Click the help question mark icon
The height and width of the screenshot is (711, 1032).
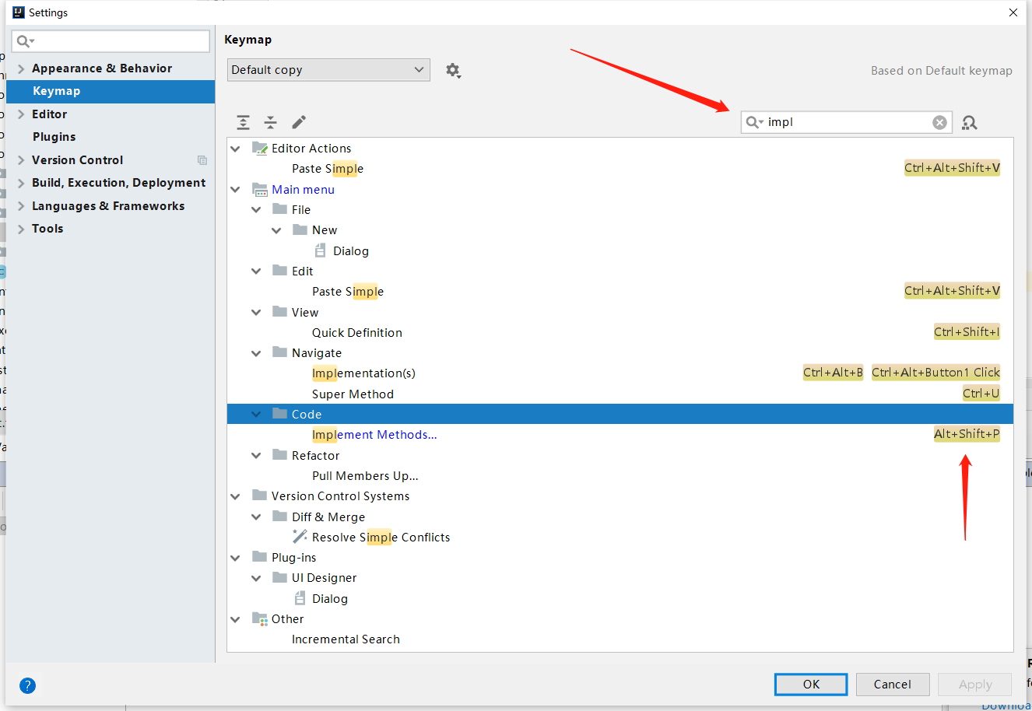coord(27,685)
